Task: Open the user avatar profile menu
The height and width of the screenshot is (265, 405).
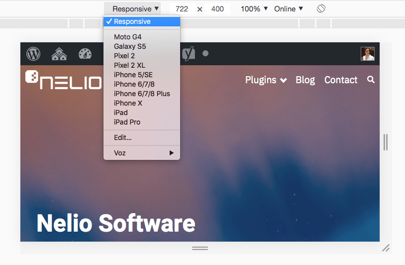Action: [368, 54]
